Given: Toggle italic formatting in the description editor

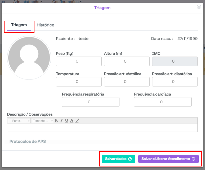Looking at the screenshot, I should coord(61,121).
